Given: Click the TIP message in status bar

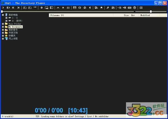Looking at the screenshot, I should (x=72, y=116).
